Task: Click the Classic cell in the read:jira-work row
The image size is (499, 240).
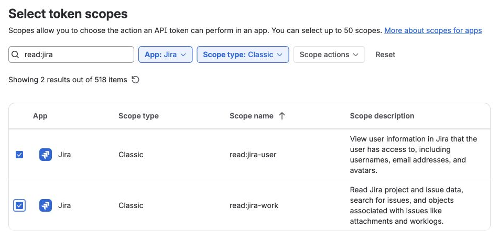Action: [131, 205]
